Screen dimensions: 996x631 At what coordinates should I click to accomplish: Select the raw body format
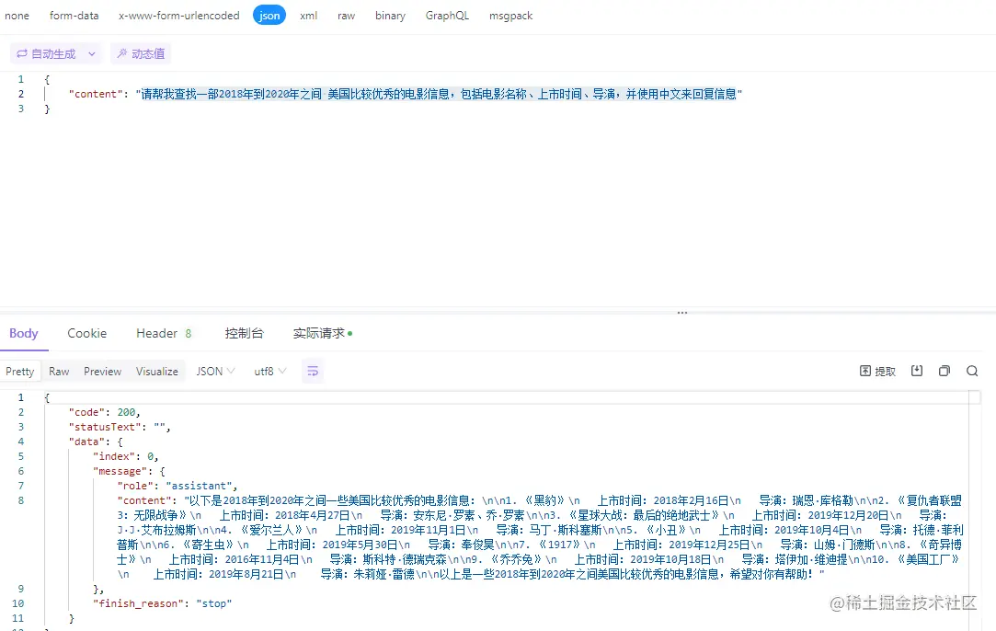[346, 15]
